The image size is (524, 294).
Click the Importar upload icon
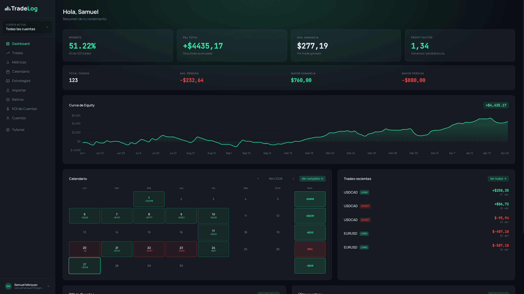8,90
